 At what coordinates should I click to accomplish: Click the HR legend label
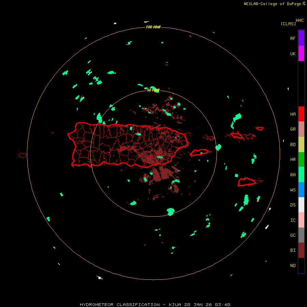pos(293,160)
